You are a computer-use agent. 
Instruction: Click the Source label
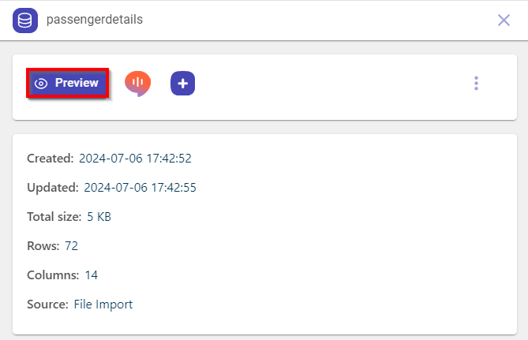[x=47, y=304]
